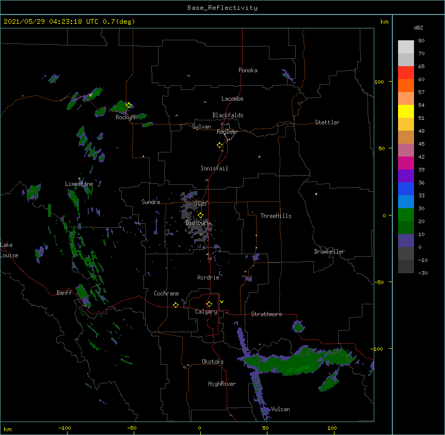The image size is (445, 435).
Task: Click the Blackfalds label
Action: coord(228,115)
